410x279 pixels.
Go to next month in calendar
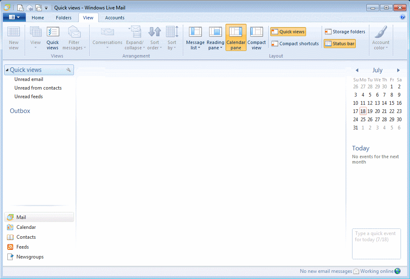tap(398, 70)
